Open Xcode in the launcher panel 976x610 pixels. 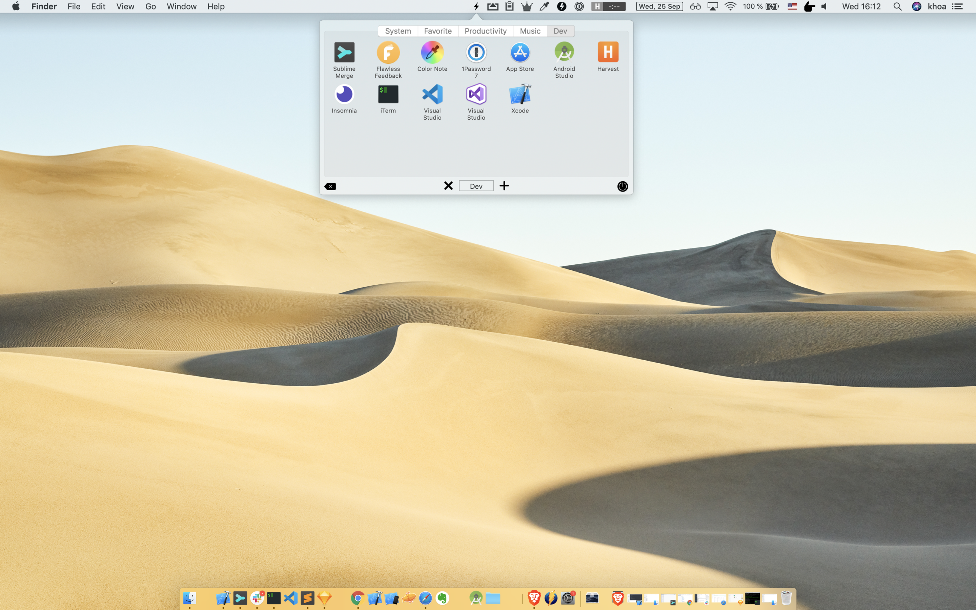point(520,95)
